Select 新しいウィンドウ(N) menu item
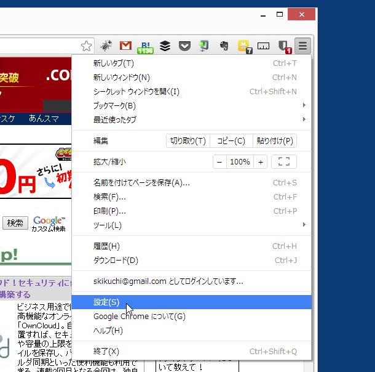 (x=191, y=78)
